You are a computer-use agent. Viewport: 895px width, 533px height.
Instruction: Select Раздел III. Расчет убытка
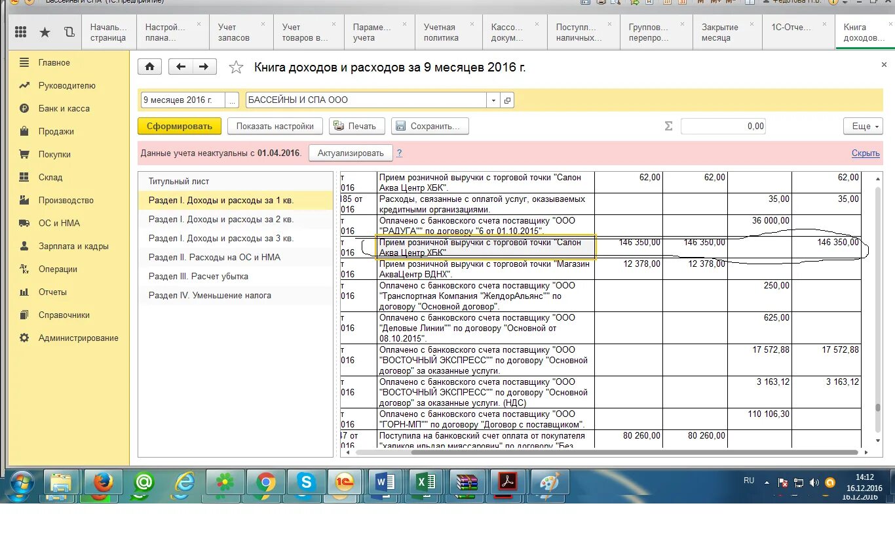point(236,277)
